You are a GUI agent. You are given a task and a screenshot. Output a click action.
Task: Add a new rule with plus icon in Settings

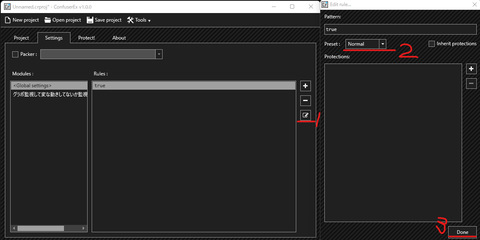[x=305, y=86]
